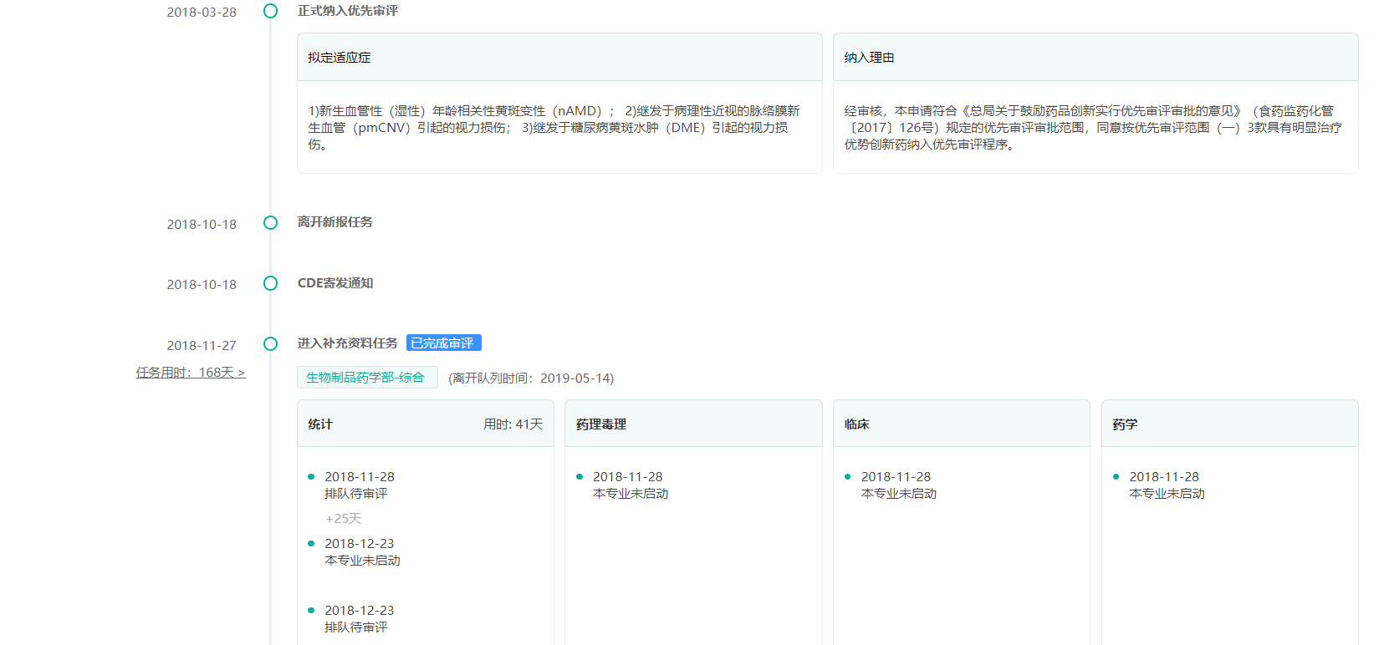Click the 用时: 41天 label in 统计

[x=513, y=424]
